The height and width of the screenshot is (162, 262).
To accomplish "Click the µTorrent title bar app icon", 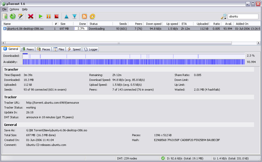I will coord(4,4).
